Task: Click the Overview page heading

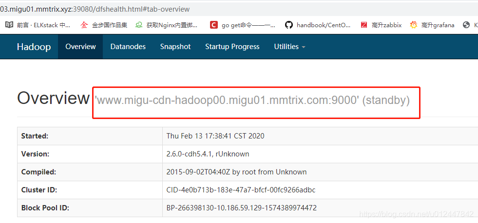Action: pyautogui.click(x=53, y=99)
